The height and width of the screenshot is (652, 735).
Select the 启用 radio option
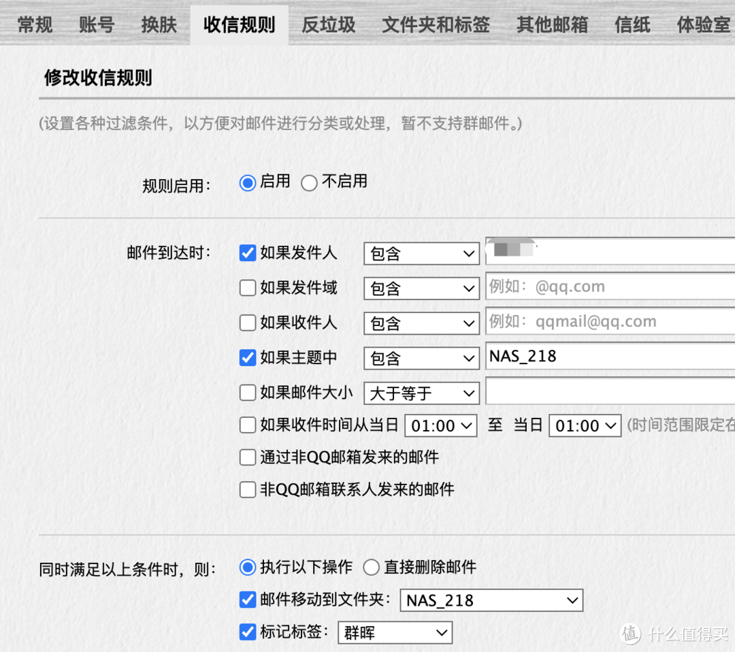[x=248, y=182]
